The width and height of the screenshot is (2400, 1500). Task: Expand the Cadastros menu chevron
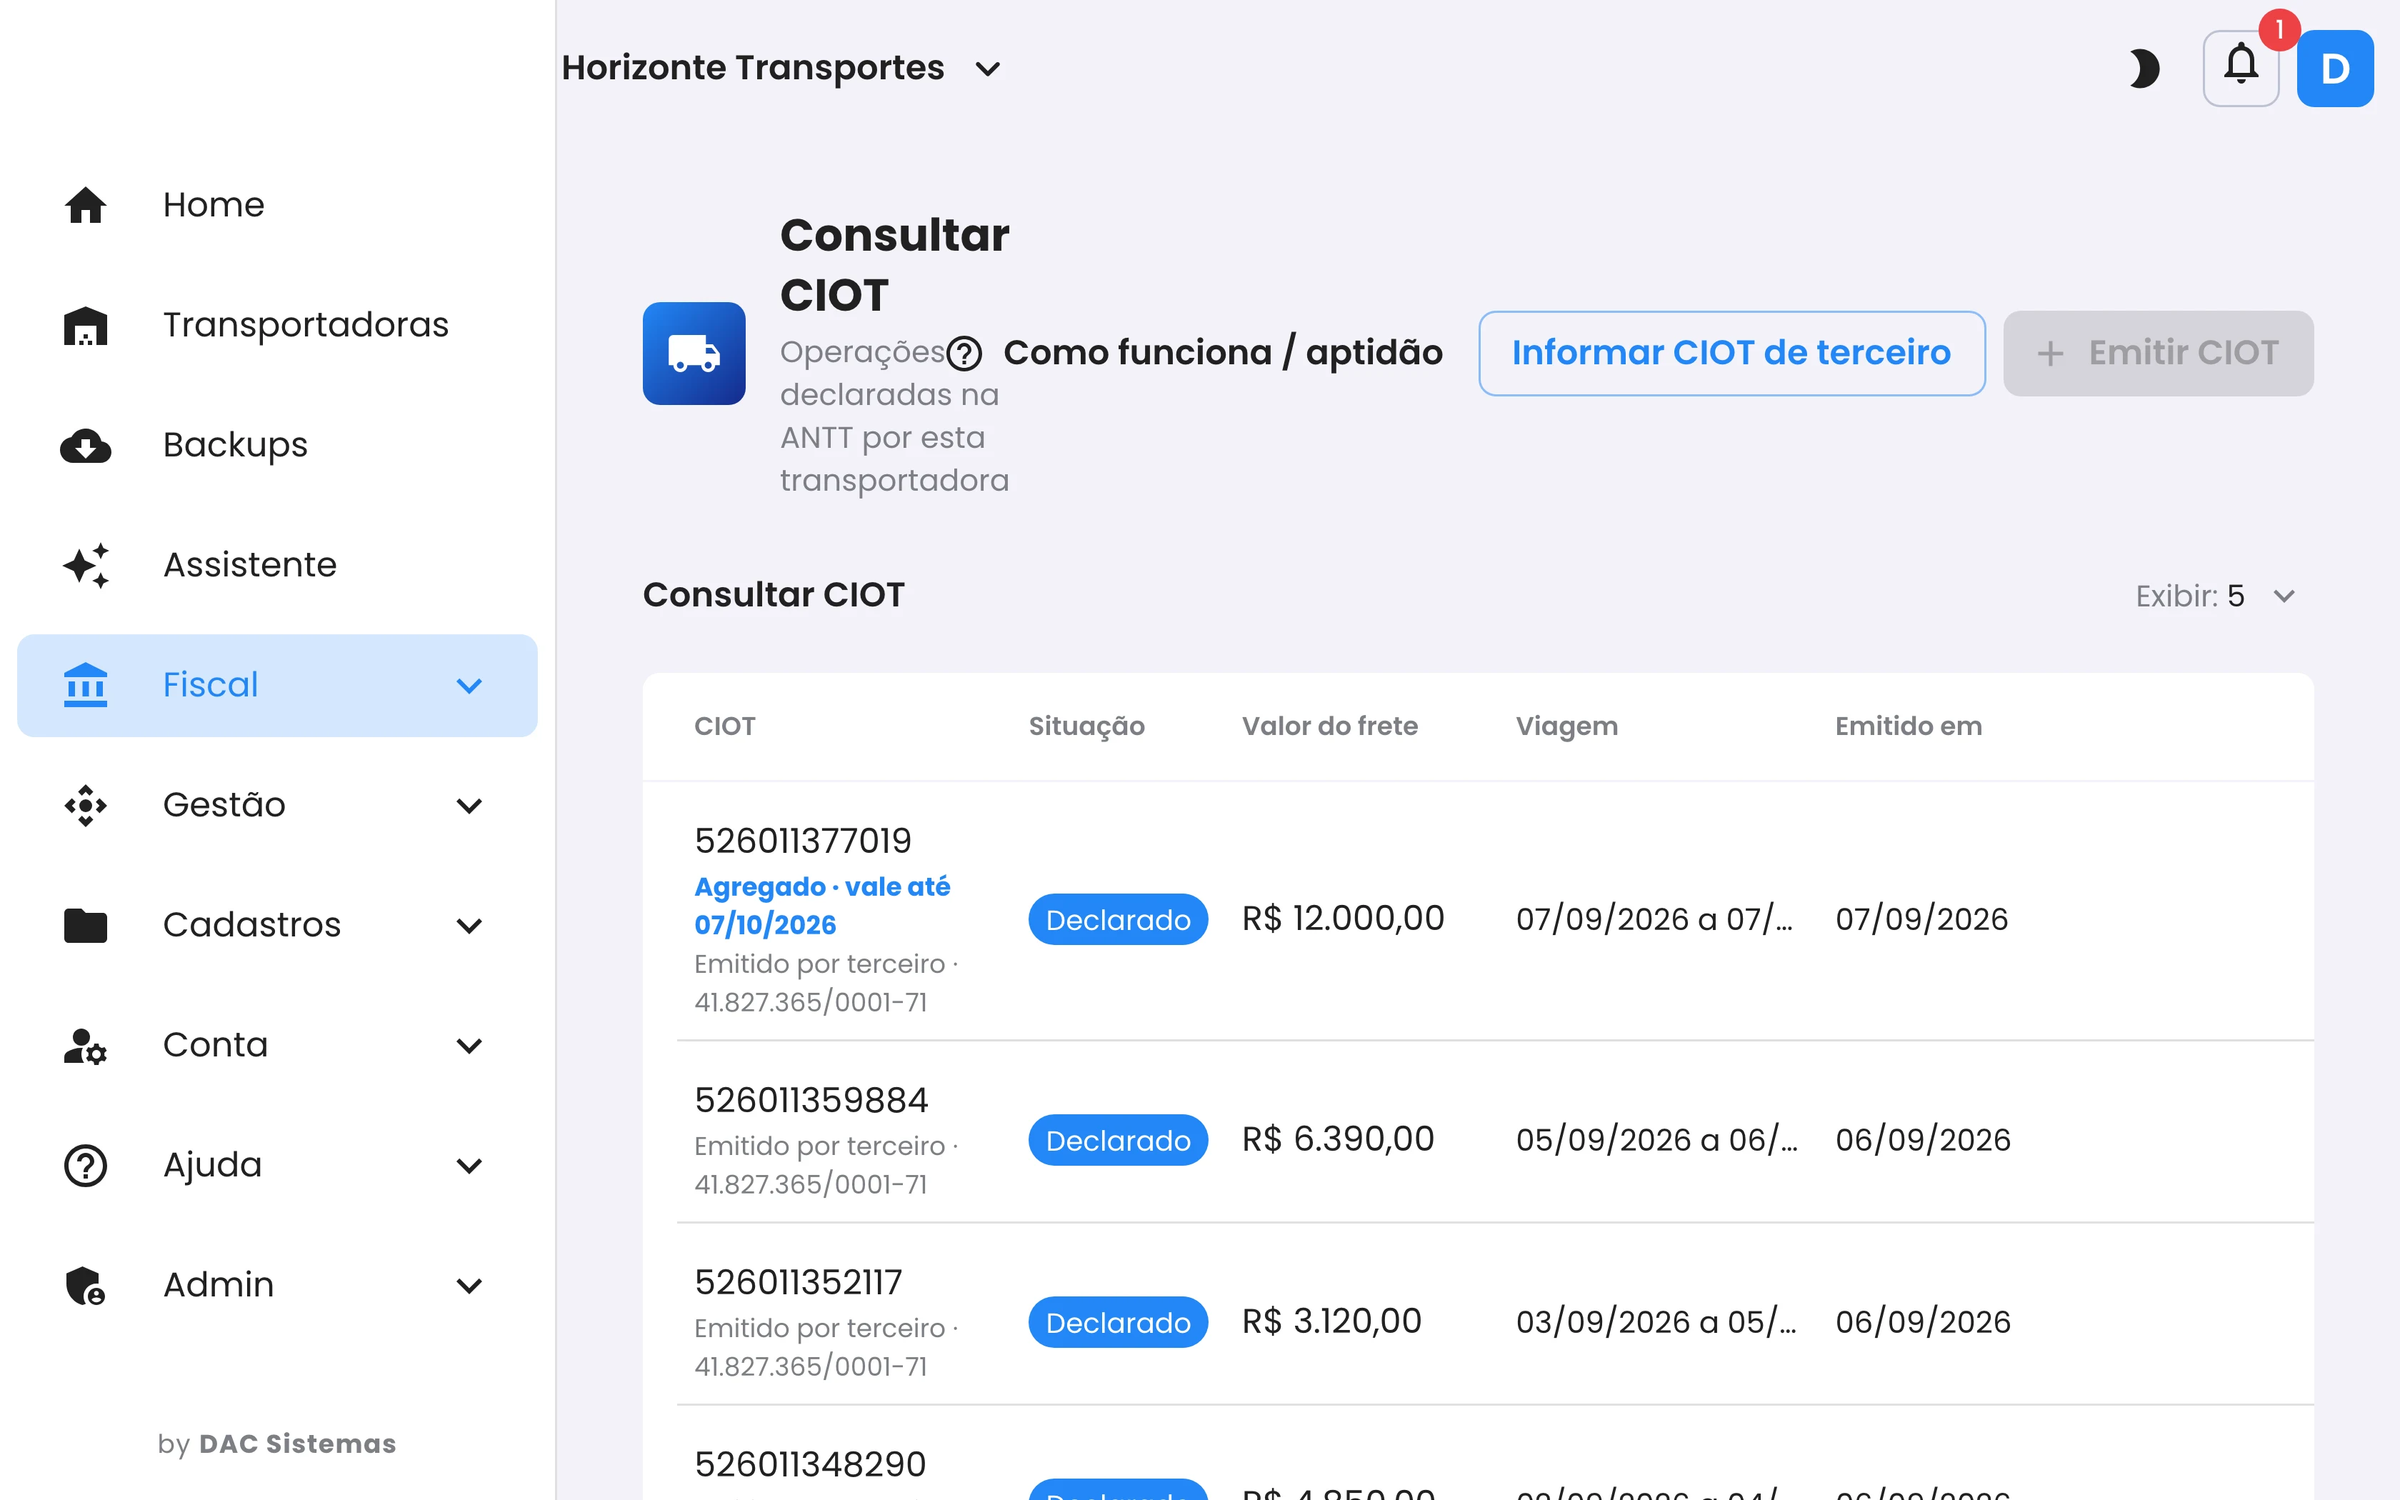(469, 926)
